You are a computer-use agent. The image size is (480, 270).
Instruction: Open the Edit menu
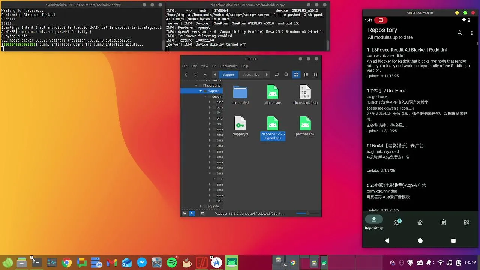(x=194, y=66)
